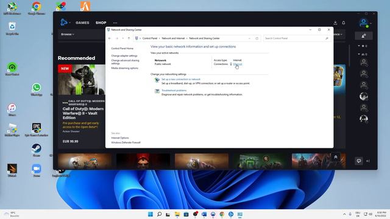The image size is (390, 219).
Task: Open the GAMES tab in Battle.net
Action: pos(82,23)
